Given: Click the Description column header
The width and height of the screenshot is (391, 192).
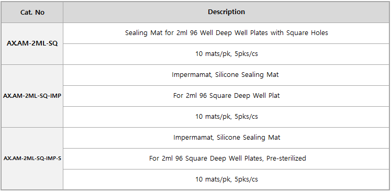Looking at the screenshot, I should 226,12.
